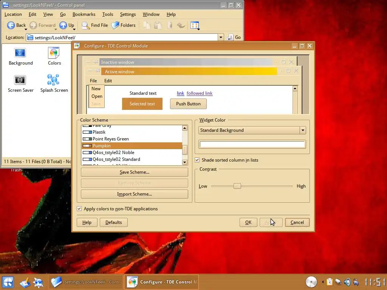Screen dimensions: 387x290
Task: Toggle Shade sorted column in lists
Action: (197, 160)
